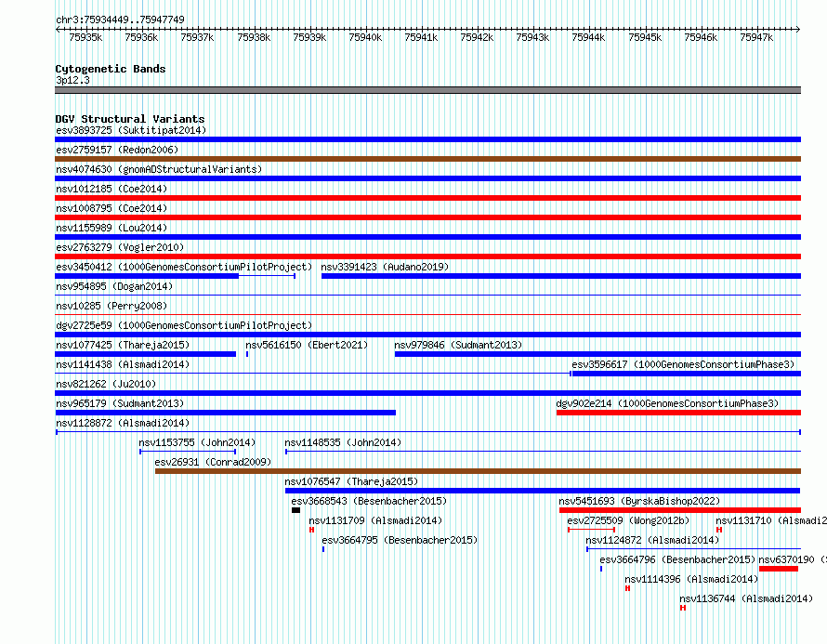827x644 pixels.
Task: Click nsv1136744 (Alsmadi2014) label
Action: point(746,598)
